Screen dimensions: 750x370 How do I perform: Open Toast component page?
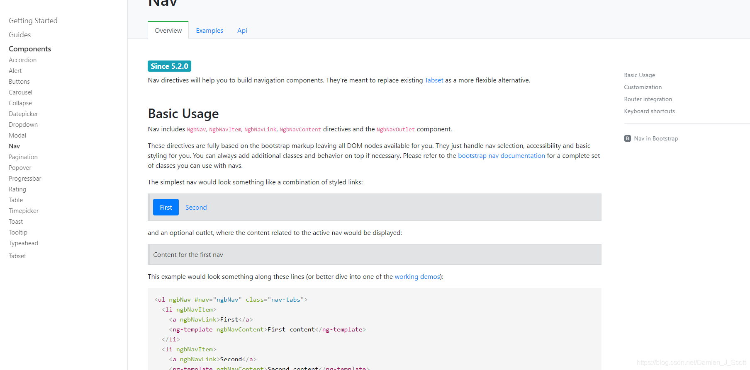click(16, 222)
